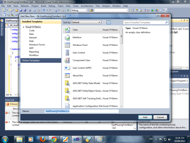Click the search magnifier icon
The image size is (190, 143).
(166, 23)
